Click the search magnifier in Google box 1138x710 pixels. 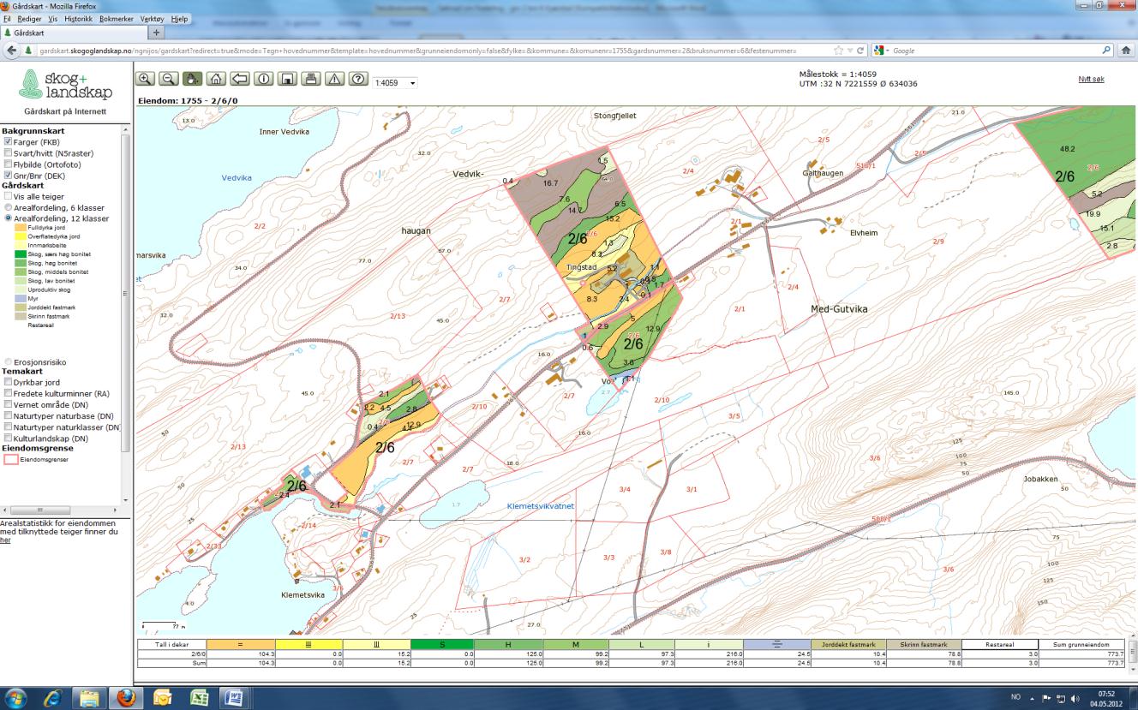[x=1106, y=51]
